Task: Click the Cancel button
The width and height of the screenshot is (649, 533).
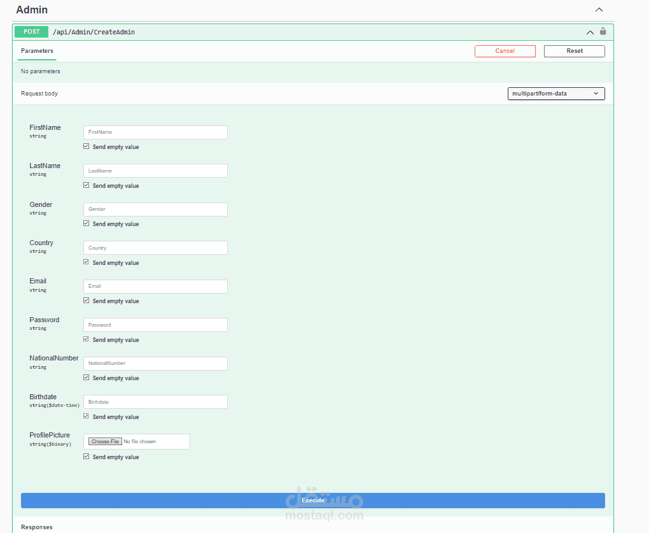Action: 505,51
